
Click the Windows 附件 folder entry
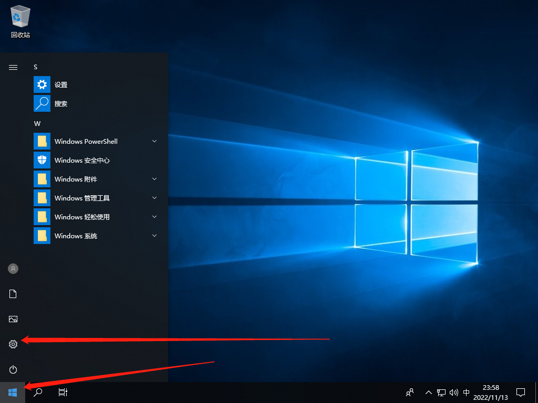click(96, 179)
